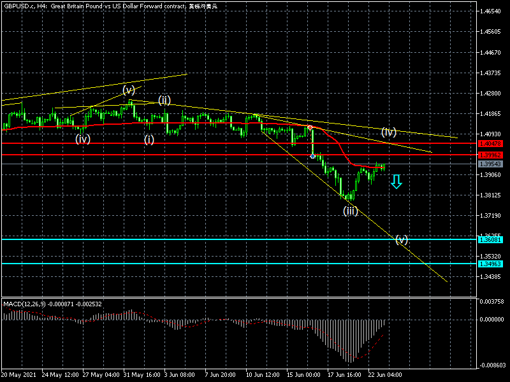The height and width of the screenshot is (382, 510).
Task: Click the 20 May 2021 date label
Action: click(x=18, y=374)
